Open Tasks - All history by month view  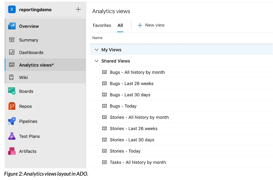[x=138, y=162]
